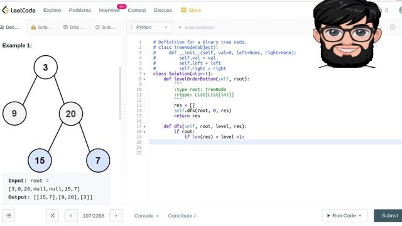402x226 pixels.
Task: Click tree node 20 in Example 1
Action: tap(71, 114)
